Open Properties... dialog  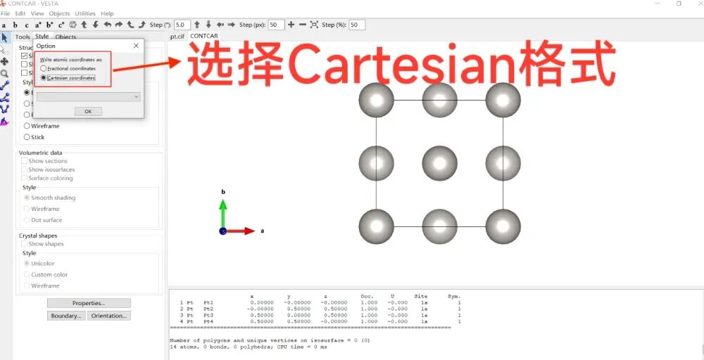(x=89, y=303)
